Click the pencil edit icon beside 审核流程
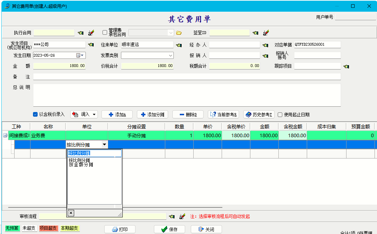The image size is (377, 234). pos(182,216)
